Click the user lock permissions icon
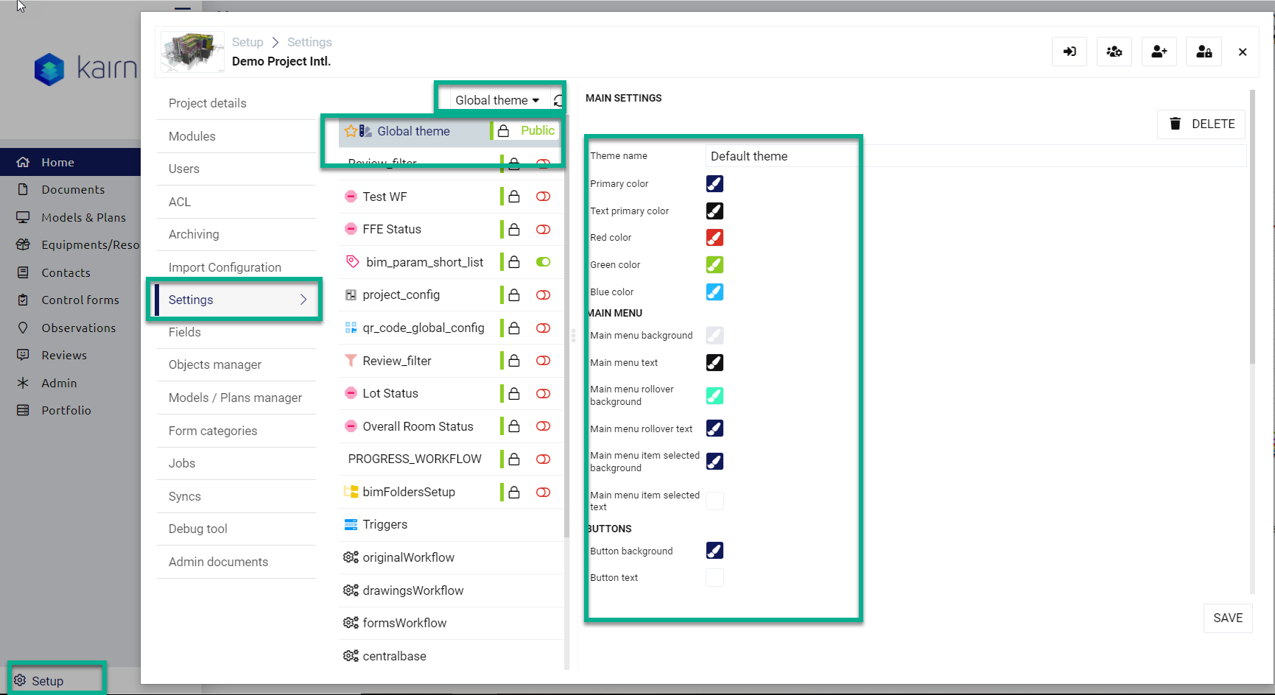Screen dimensions: 1275x695 click(x=1204, y=52)
